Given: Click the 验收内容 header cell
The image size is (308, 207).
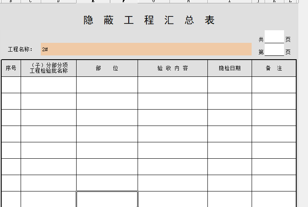Looking at the screenshot, I should tap(173, 68).
